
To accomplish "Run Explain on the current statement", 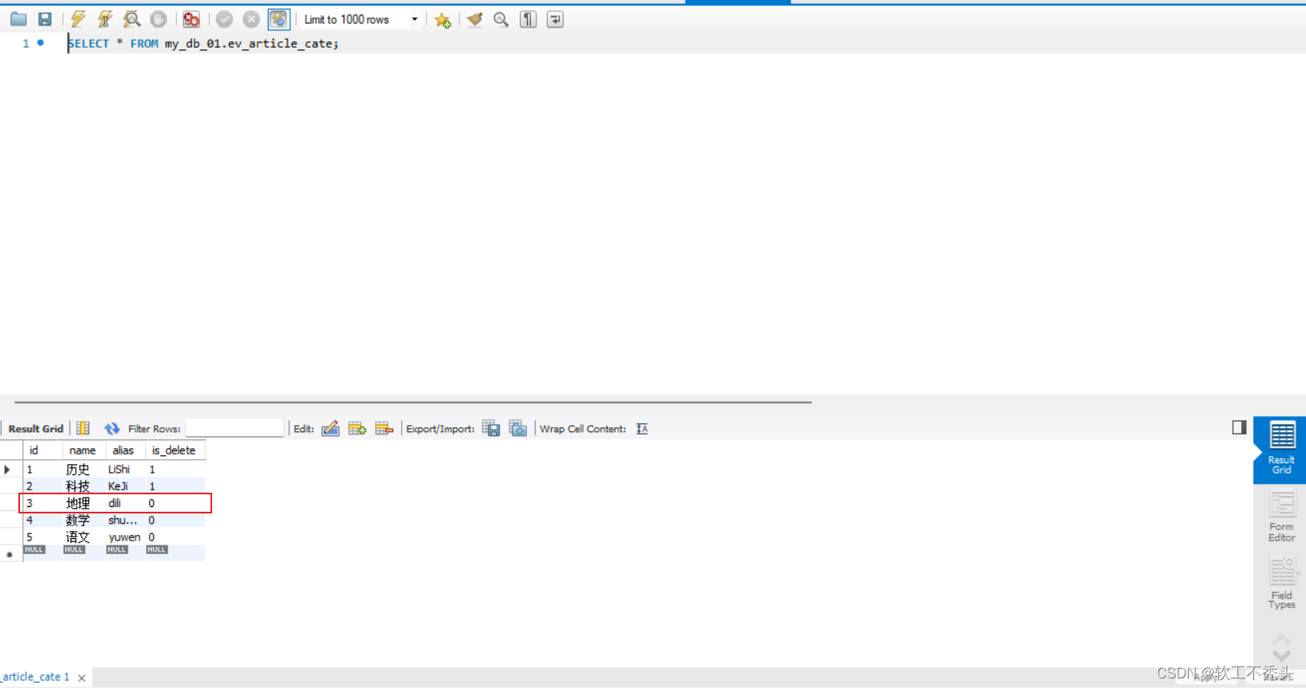I will [132, 19].
